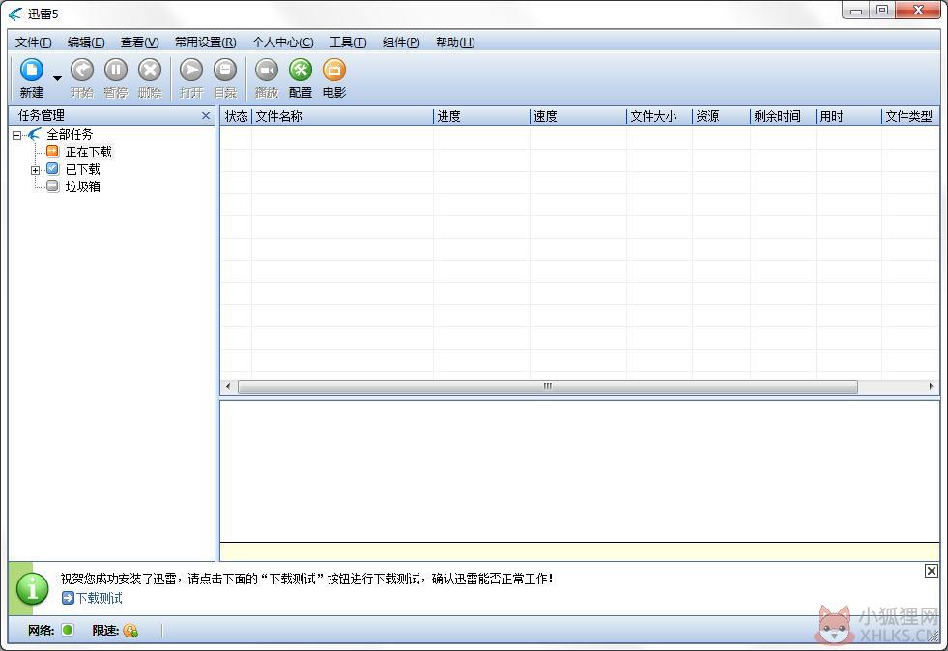
Task: Select 全部任务 in task tree
Action: pyautogui.click(x=70, y=134)
